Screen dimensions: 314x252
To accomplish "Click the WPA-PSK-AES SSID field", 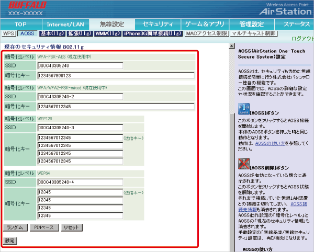I will [x=80, y=66].
